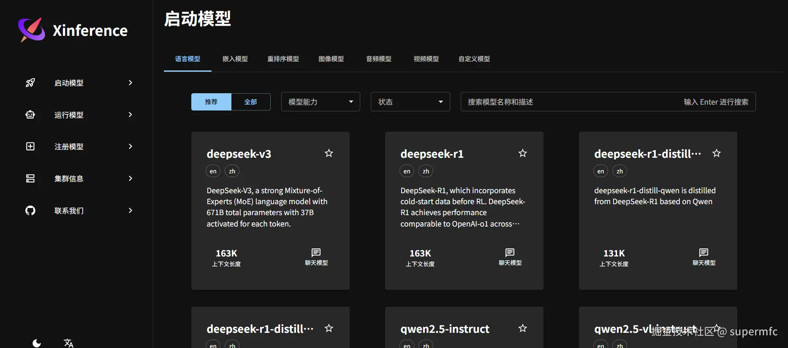Image resolution: width=788 pixels, height=348 pixels.
Task: Open the deepseek-v3 model card title
Action: coord(239,154)
